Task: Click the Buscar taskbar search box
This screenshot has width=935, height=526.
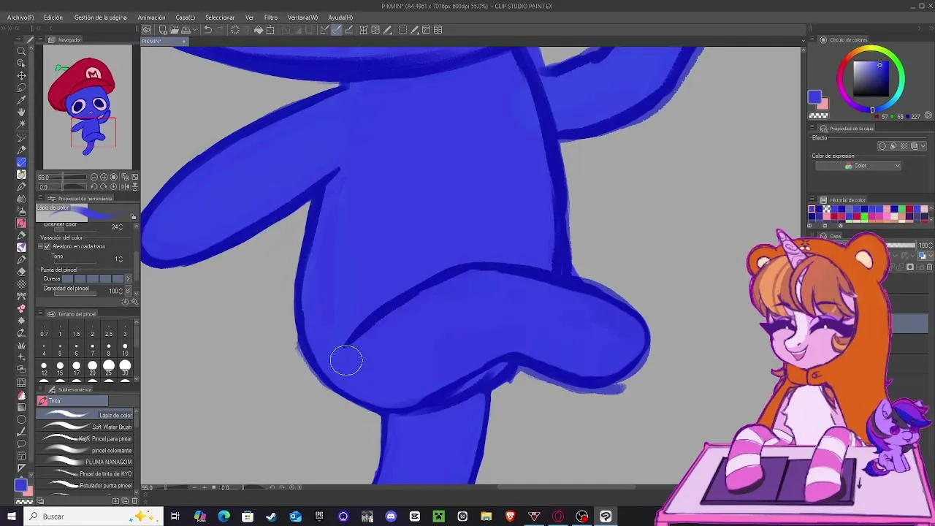Action: (93, 517)
